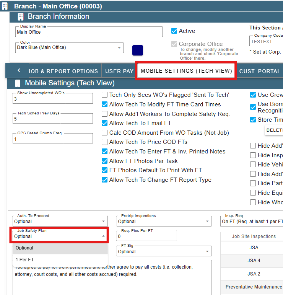Click the payment terms text area
This screenshot has width=283, height=295.
click(112, 278)
